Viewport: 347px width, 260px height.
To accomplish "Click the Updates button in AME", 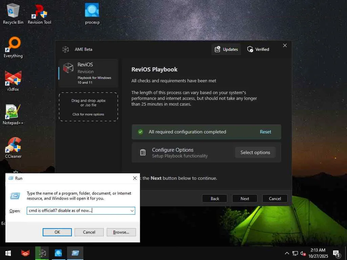I will pyautogui.click(x=226, y=49).
